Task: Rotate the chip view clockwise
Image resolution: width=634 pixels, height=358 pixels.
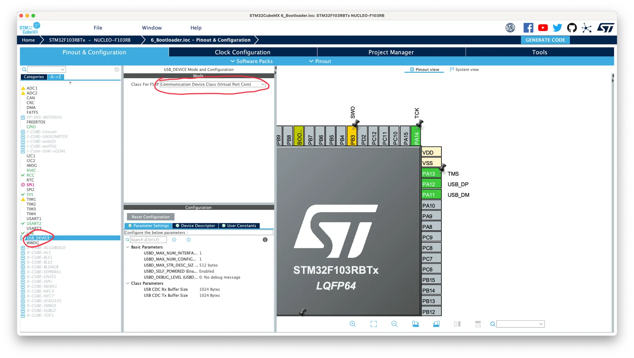Action: tap(415, 324)
